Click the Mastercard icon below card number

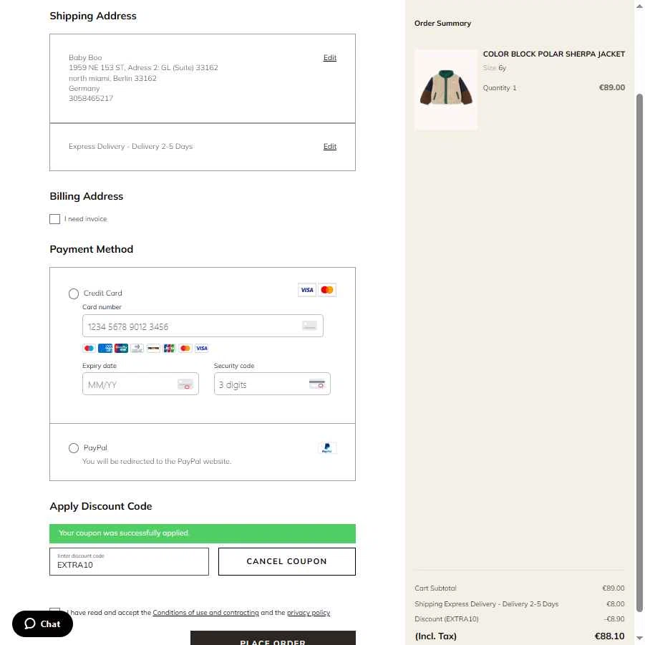coord(185,349)
